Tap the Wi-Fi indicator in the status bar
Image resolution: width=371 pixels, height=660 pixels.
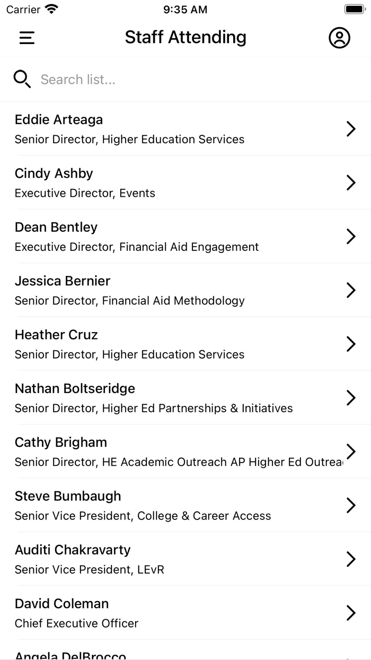(x=50, y=8)
